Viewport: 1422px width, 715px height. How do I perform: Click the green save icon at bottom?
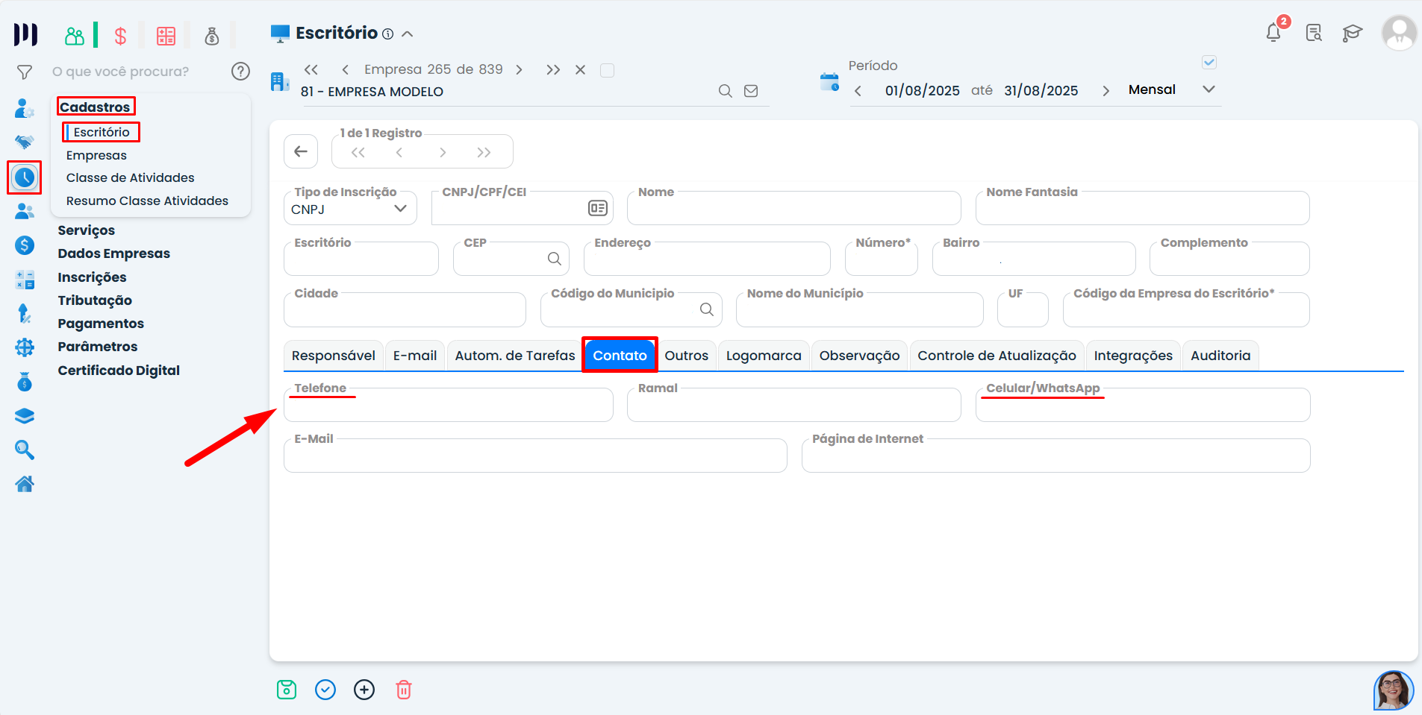click(287, 690)
